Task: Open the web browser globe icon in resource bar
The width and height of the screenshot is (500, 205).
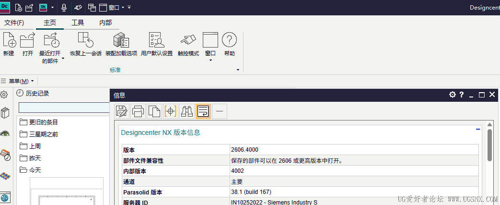Action: (5, 197)
